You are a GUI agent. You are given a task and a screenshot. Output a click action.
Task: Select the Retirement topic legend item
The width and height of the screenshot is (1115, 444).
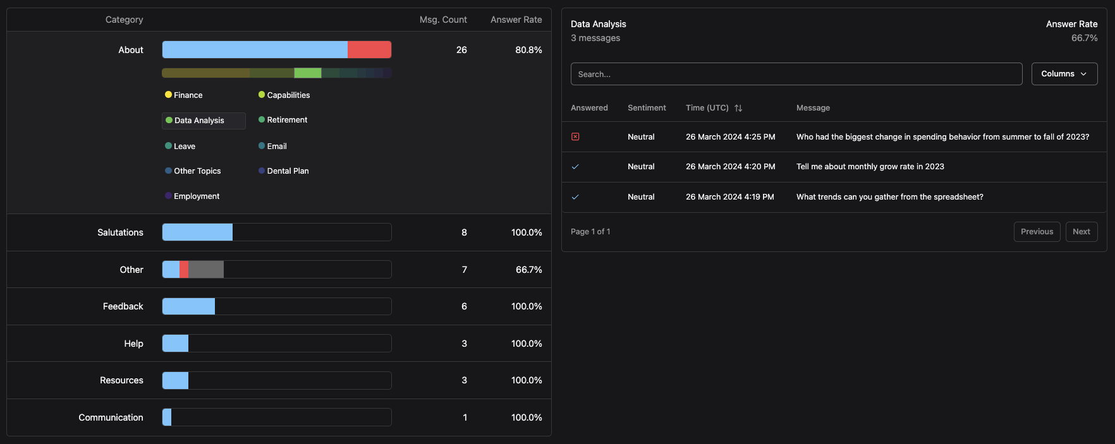283,120
